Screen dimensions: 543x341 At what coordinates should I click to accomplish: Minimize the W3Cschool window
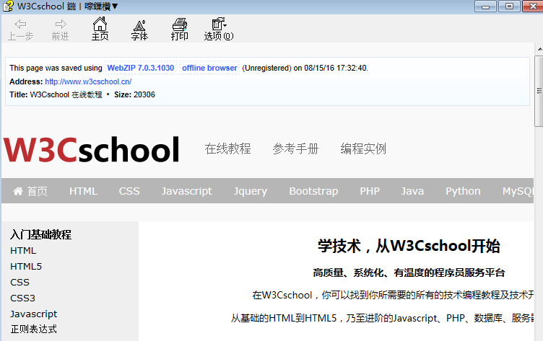[485, 6]
